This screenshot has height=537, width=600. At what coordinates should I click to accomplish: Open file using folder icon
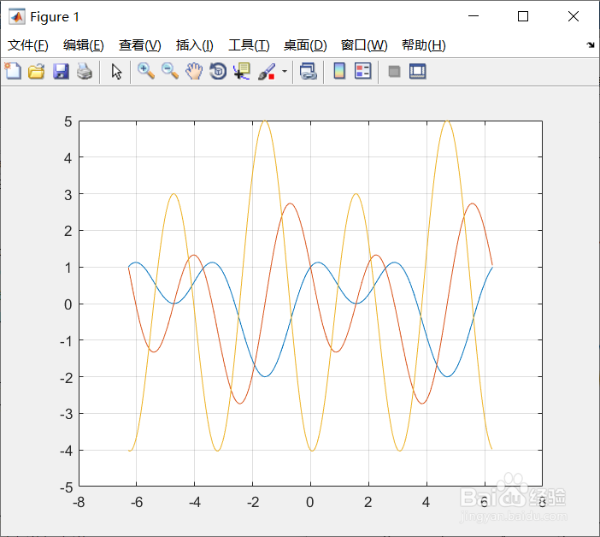tap(37, 72)
